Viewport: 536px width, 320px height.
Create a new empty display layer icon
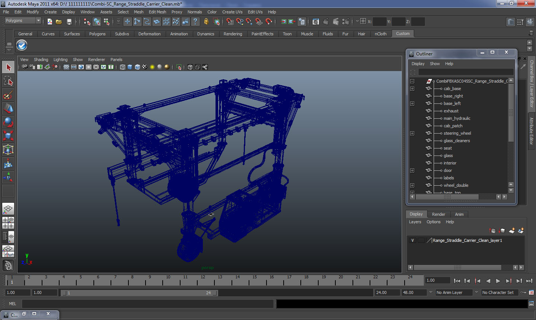coord(512,231)
